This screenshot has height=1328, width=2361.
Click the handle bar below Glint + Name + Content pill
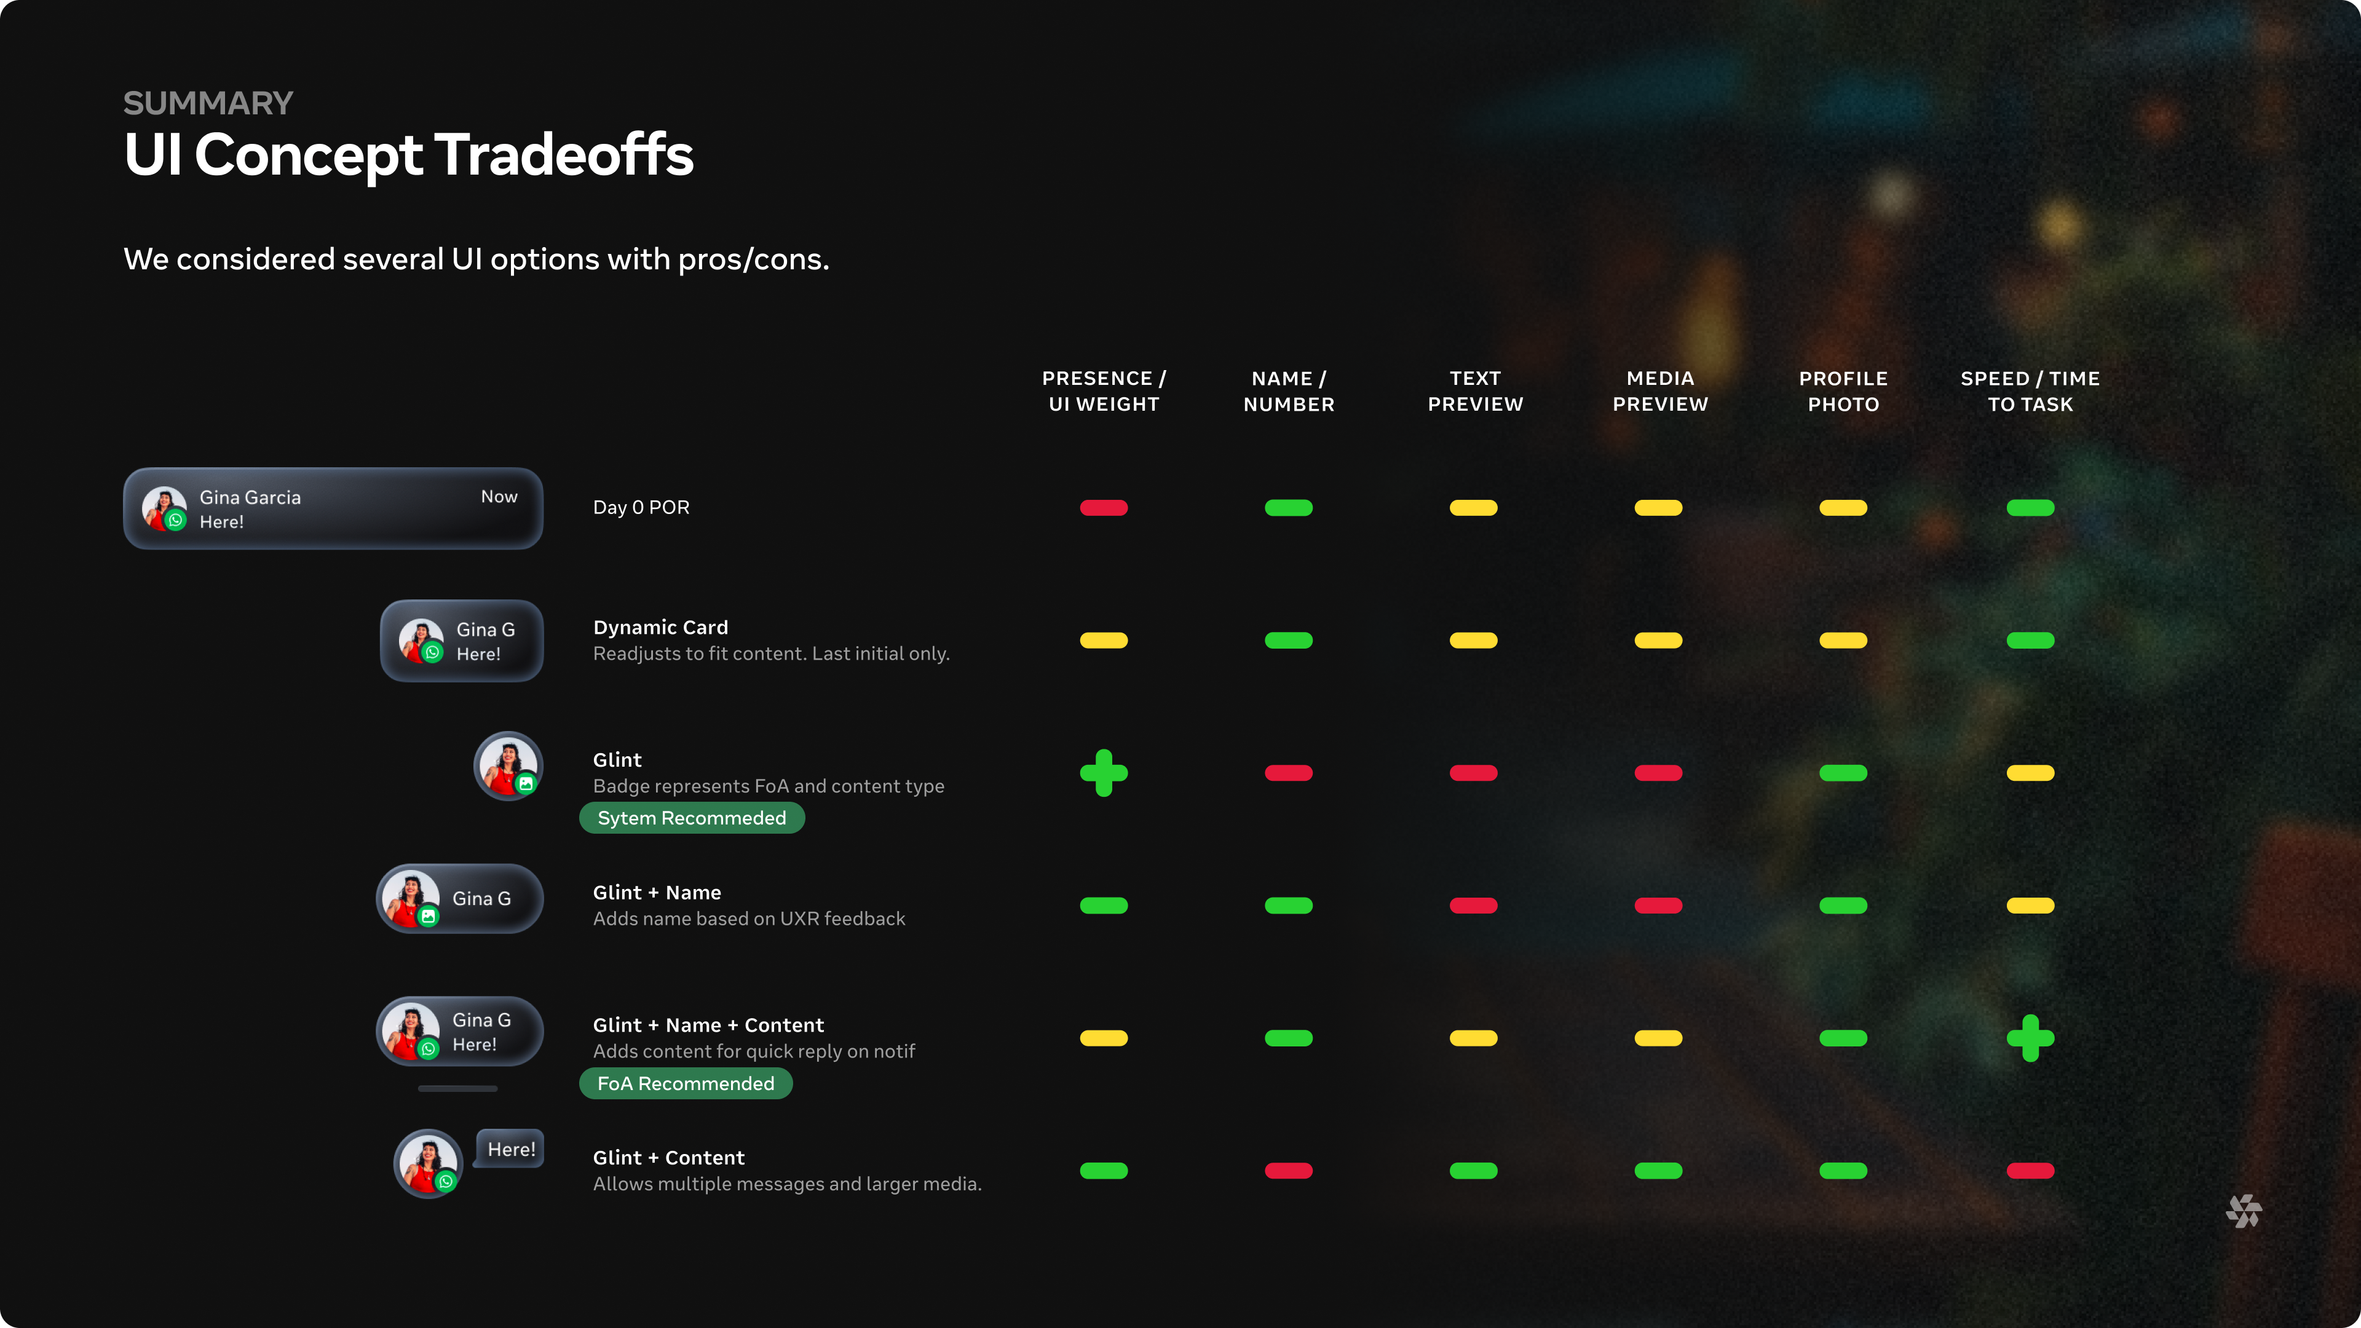click(457, 1089)
